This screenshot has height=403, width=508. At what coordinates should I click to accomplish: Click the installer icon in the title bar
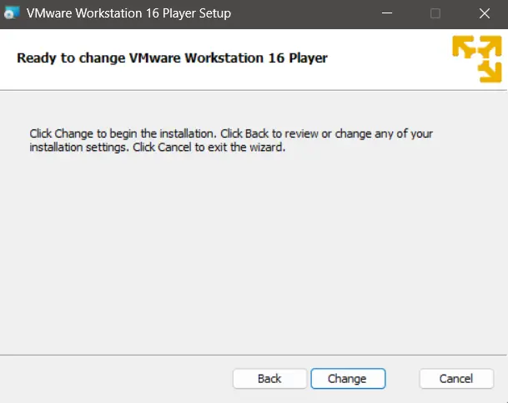(x=12, y=13)
